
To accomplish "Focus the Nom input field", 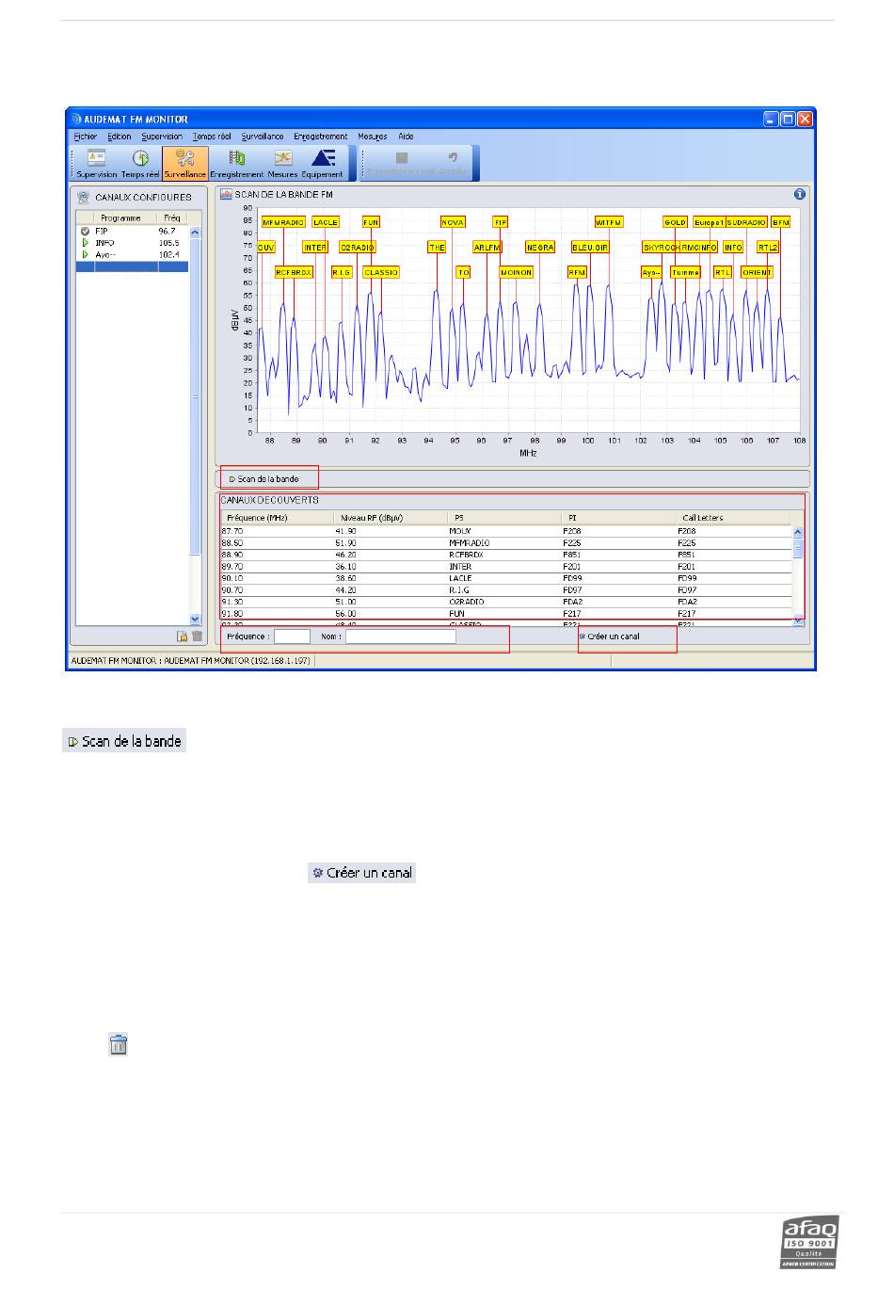I will [400, 636].
